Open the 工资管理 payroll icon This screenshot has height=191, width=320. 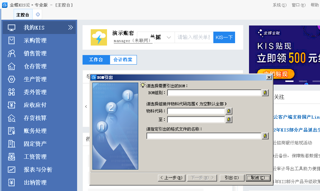point(12,157)
